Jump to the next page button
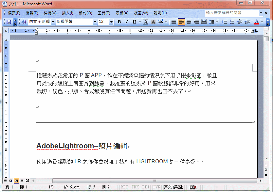 266,175
